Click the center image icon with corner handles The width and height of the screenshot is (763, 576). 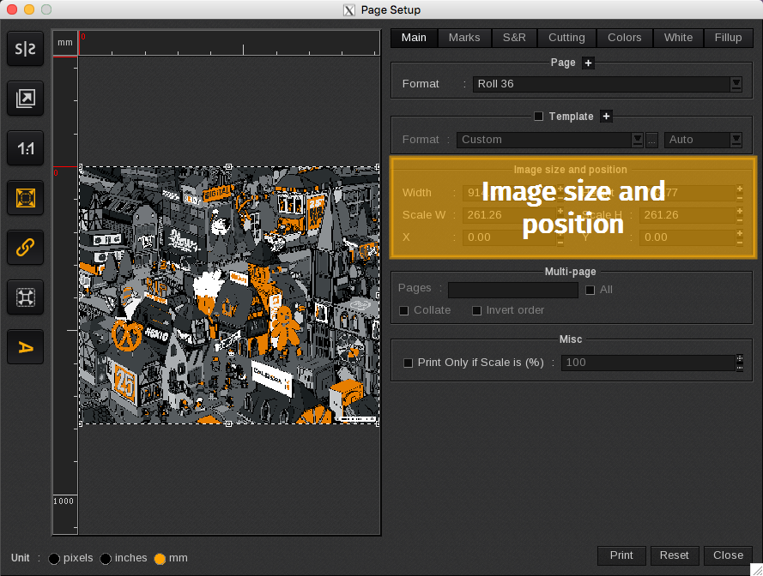coord(26,297)
